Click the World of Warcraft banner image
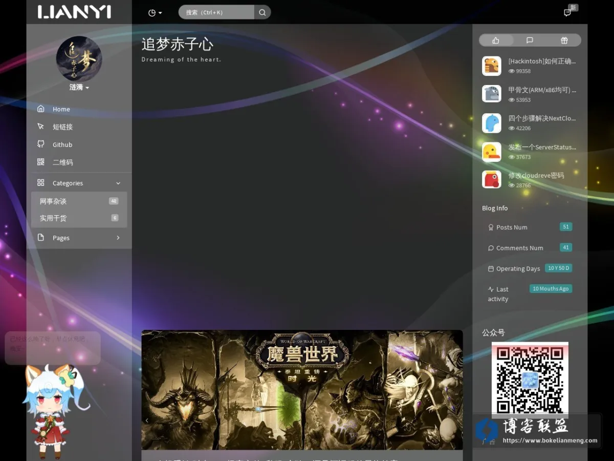 point(302,390)
